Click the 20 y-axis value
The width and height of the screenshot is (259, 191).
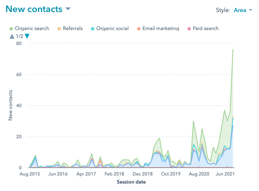(19, 137)
